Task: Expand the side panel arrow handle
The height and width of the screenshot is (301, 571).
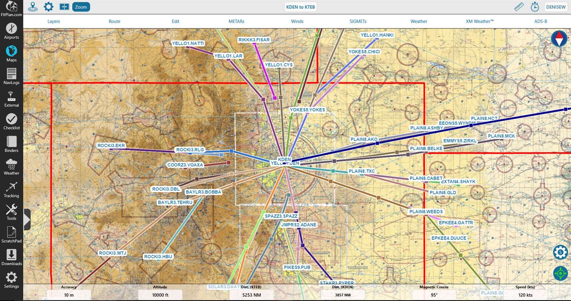Action: coord(27,220)
